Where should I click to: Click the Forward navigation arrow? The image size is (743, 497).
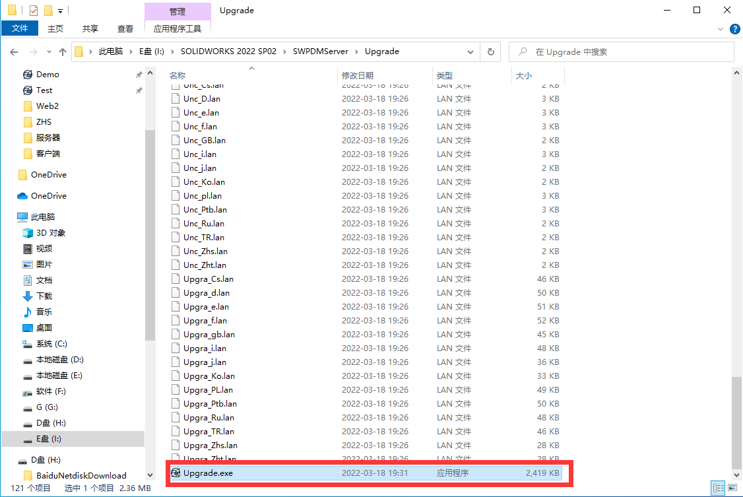tap(33, 51)
